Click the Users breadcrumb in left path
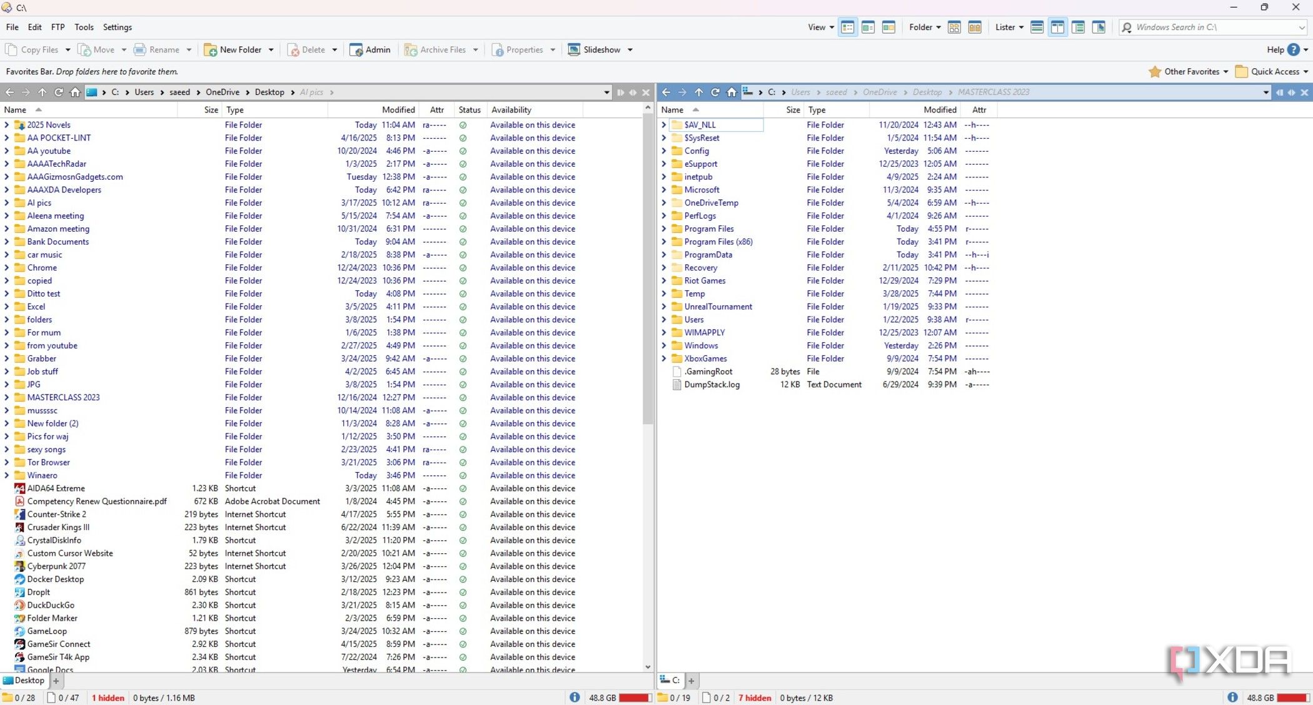 click(x=144, y=92)
